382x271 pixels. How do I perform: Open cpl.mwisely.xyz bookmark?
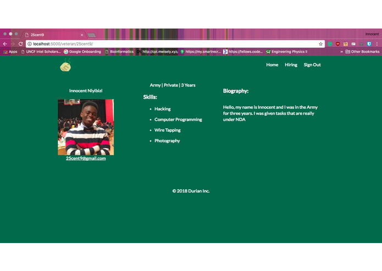(x=157, y=52)
